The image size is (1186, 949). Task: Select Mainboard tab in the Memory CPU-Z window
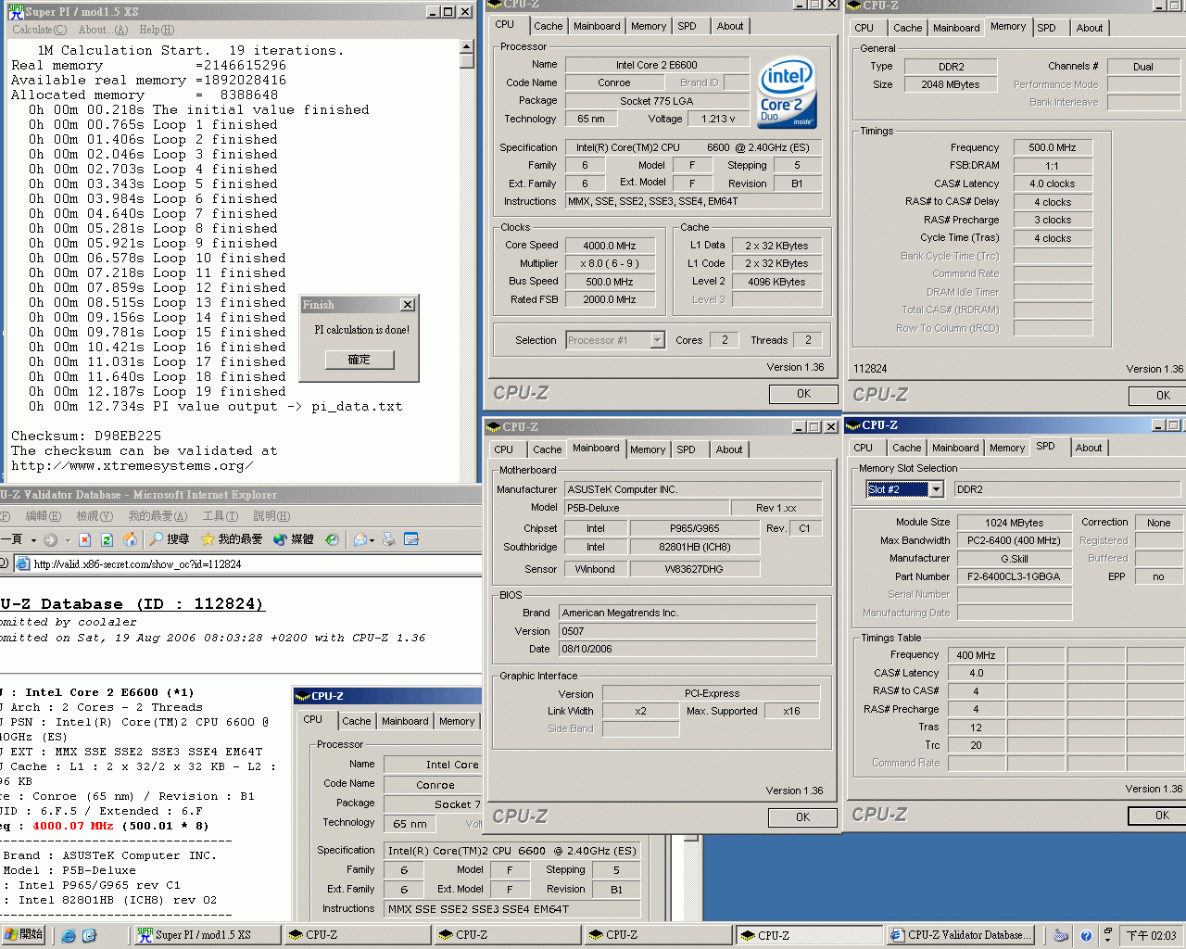[956, 28]
